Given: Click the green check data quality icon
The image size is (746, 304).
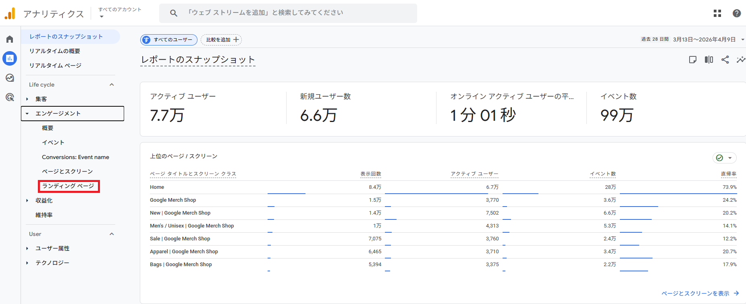Looking at the screenshot, I should pos(719,158).
